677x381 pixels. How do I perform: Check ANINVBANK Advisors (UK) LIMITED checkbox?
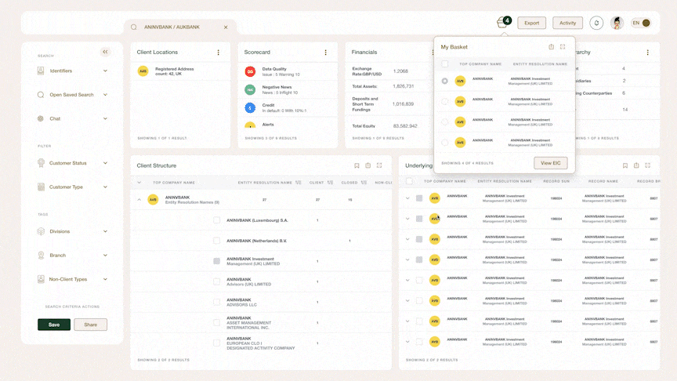(x=217, y=281)
